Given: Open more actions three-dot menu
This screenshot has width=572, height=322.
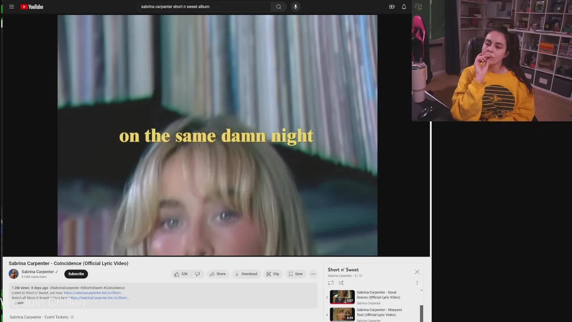Looking at the screenshot, I should [313, 274].
